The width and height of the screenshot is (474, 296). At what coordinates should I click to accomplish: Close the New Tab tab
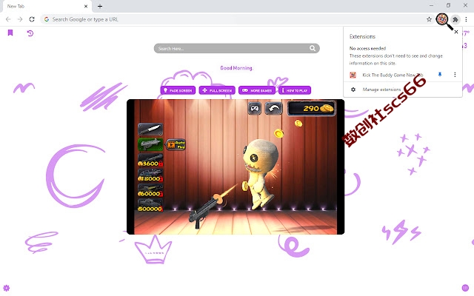click(x=86, y=6)
